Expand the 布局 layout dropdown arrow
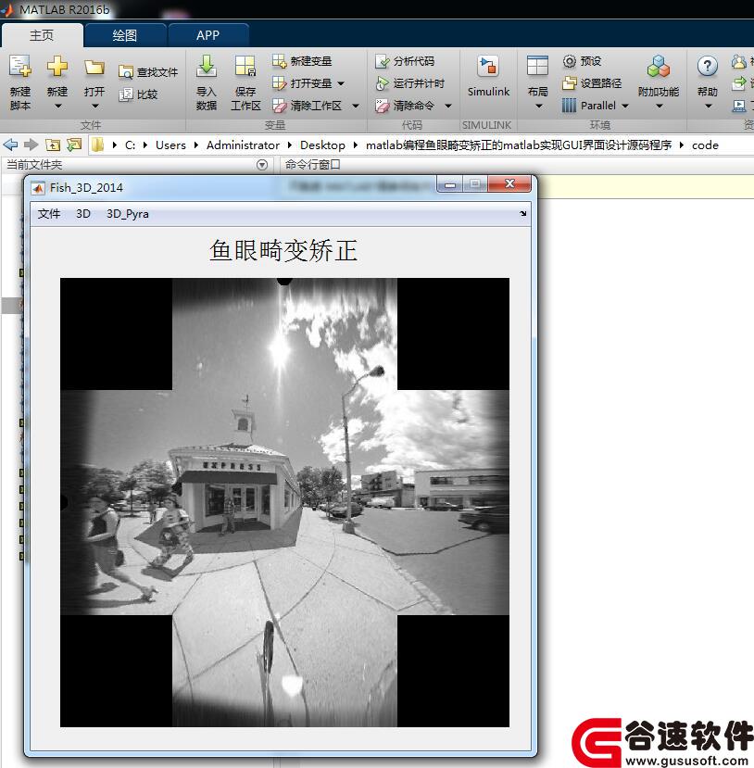Screen dimensions: 754x768 (x=538, y=107)
